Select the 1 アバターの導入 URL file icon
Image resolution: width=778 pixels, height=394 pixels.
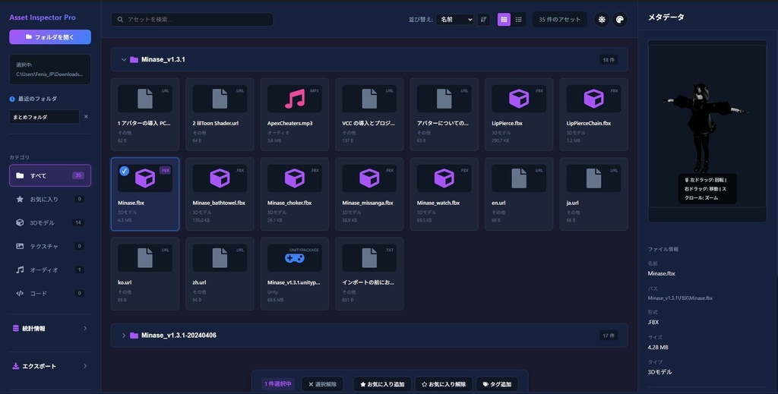click(145, 99)
